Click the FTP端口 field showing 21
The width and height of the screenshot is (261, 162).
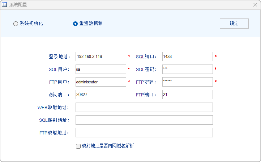coord(187,95)
